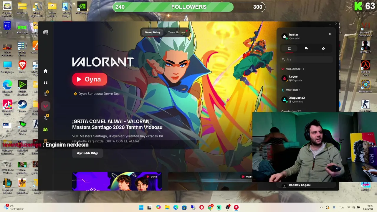Click Oyun Sunucusu Devre Dışı warning
This screenshot has height=212, width=377.
pyautogui.click(x=96, y=94)
